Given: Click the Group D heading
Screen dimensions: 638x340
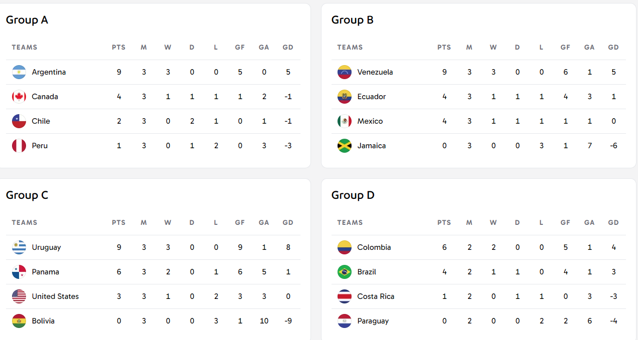Looking at the screenshot, I should [353, 195].
